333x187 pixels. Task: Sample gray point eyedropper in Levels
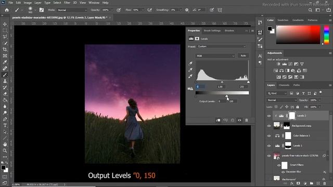click(190, 70)
